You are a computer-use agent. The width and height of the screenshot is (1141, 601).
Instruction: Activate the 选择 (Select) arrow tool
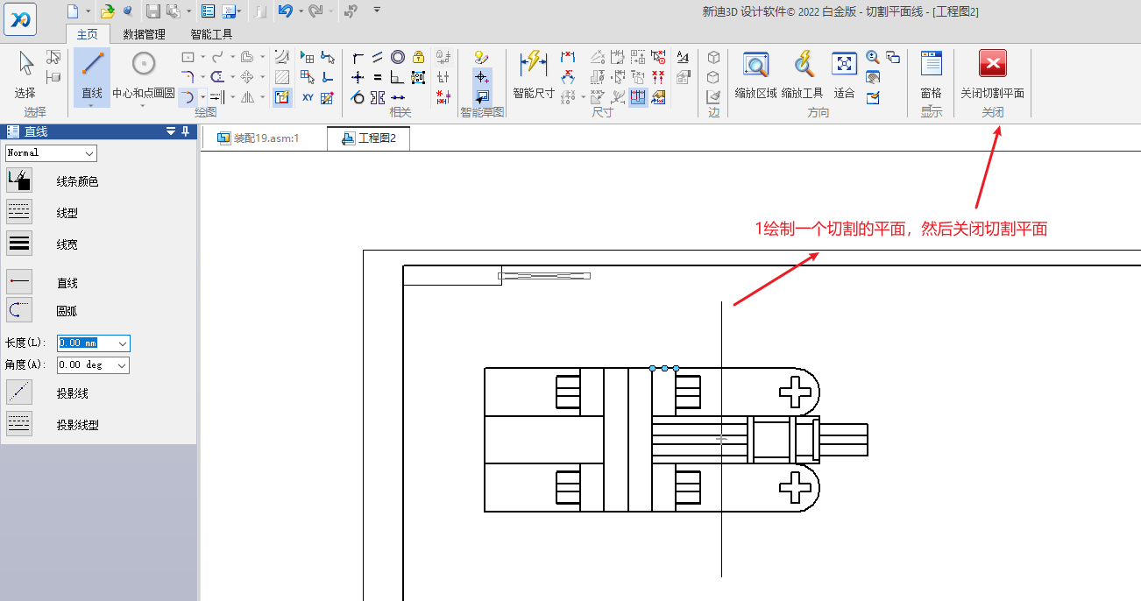(x=25, y=74)
